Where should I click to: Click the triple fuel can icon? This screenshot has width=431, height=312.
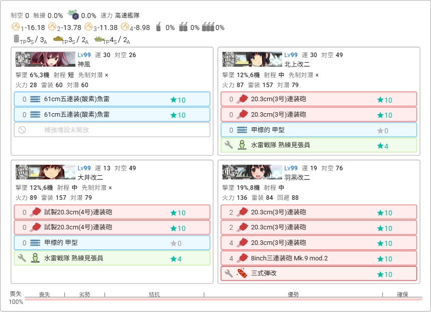click(208, 27)
